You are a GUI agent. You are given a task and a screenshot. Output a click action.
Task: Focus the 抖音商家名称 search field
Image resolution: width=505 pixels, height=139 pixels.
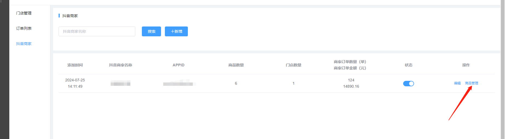pyautogui.click(x=97, y=31)
